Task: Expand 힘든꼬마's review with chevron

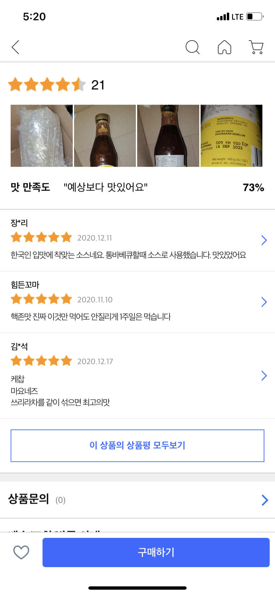Action: pos(264,302)
